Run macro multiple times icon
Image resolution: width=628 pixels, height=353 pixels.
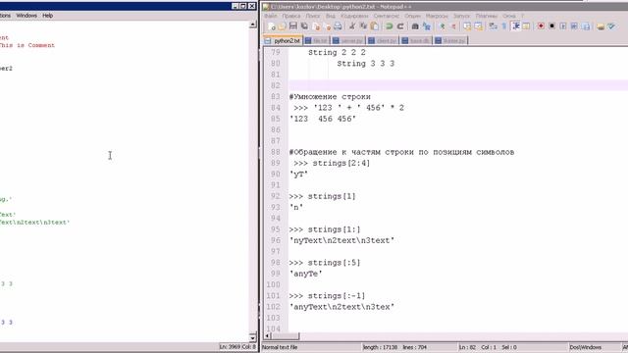point(574,26)
